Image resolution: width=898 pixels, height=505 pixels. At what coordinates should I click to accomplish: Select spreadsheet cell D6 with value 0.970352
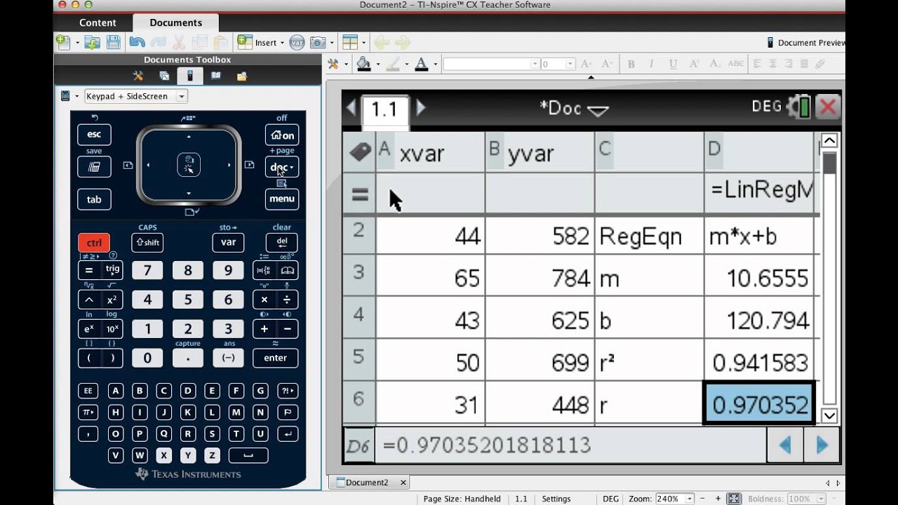(x=759, y=404)
